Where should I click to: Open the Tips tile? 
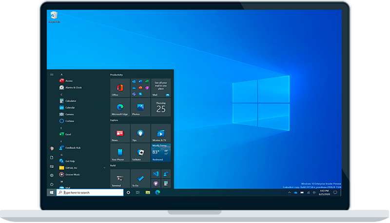(140, 133)
